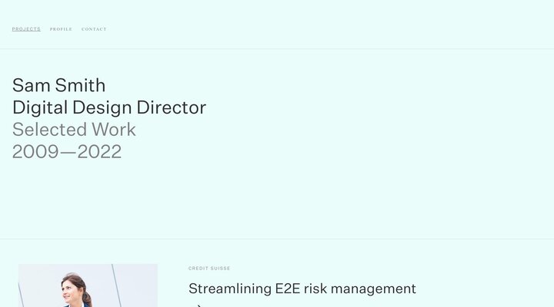Select the Selected Work heading text
The image size is (554, 307).
click(x=74, y=129)
